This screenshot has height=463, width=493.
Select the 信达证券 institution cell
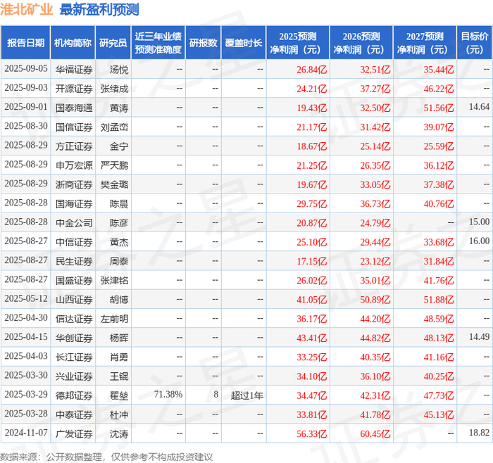tap(74, 319)
